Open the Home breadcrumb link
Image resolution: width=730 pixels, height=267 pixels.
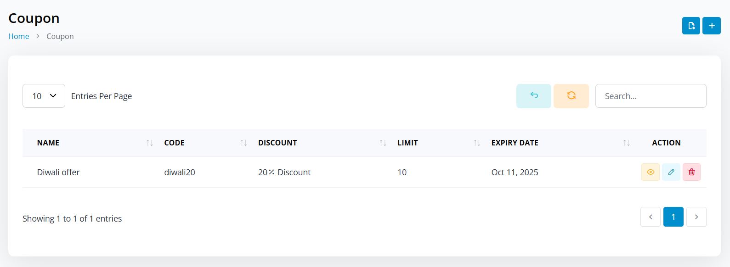pos(19,36)
